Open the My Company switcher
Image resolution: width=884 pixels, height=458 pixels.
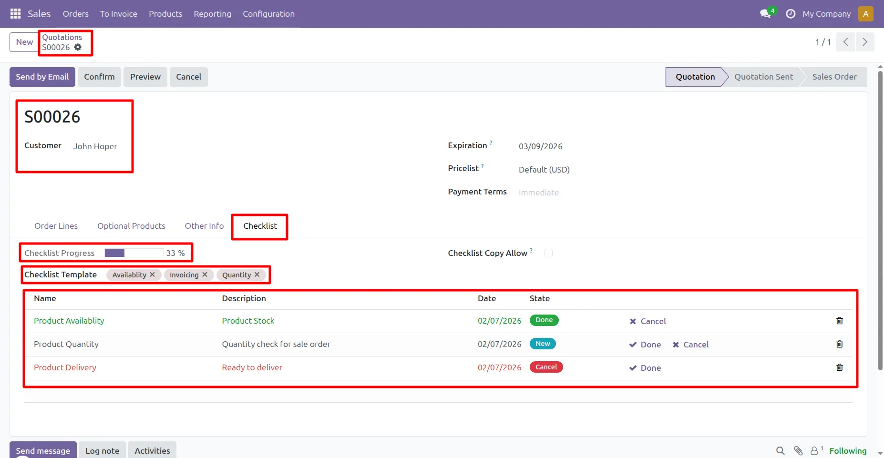pyautogui.click(x=826, y=14)
